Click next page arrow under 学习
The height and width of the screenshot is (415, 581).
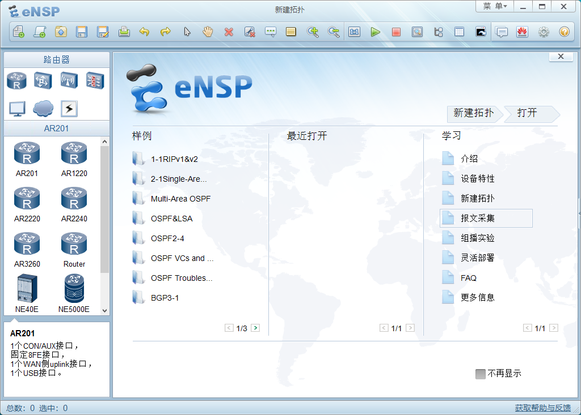(554, 328)
